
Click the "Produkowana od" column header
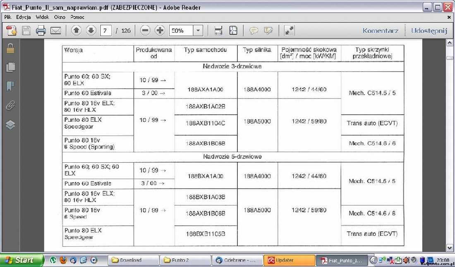[x=154, y=53]
